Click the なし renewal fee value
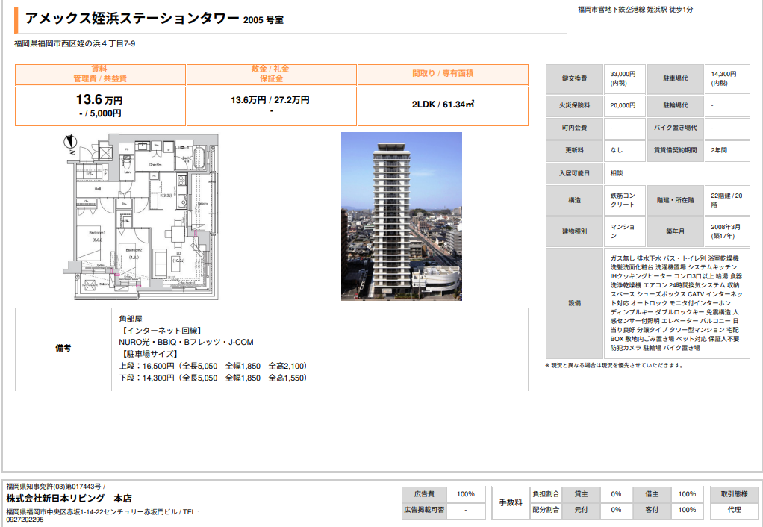The width and height of the screenshot is (763, 527). 617,150
